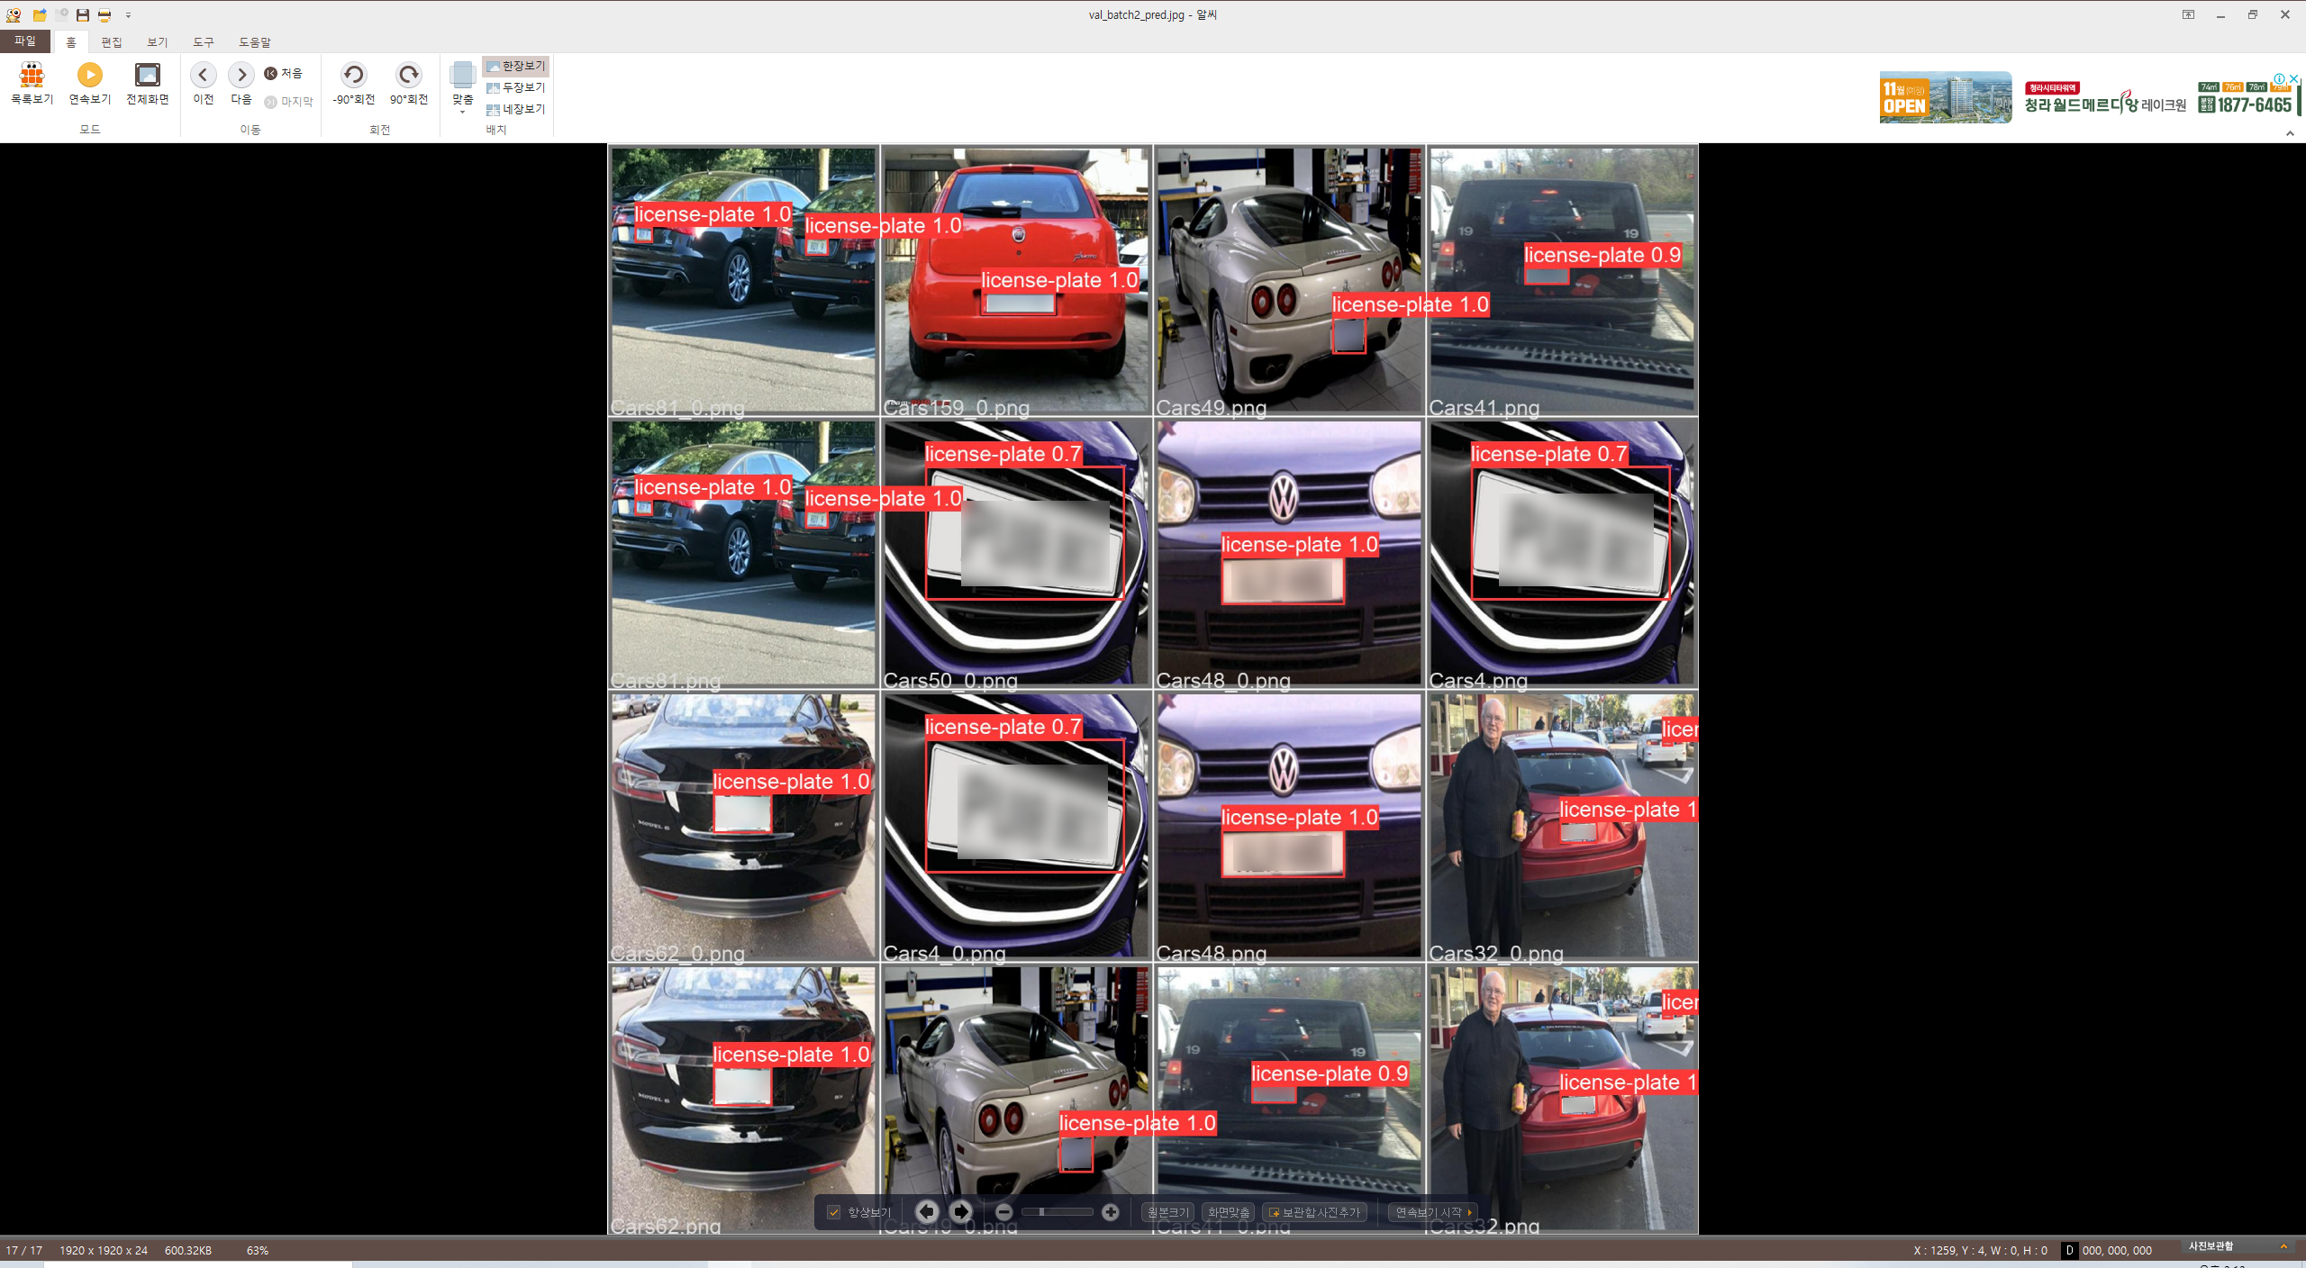The image size is (2306, 1268).
Task: Click the 17 / 17 image counter
Action: (x=24, y=1251)
